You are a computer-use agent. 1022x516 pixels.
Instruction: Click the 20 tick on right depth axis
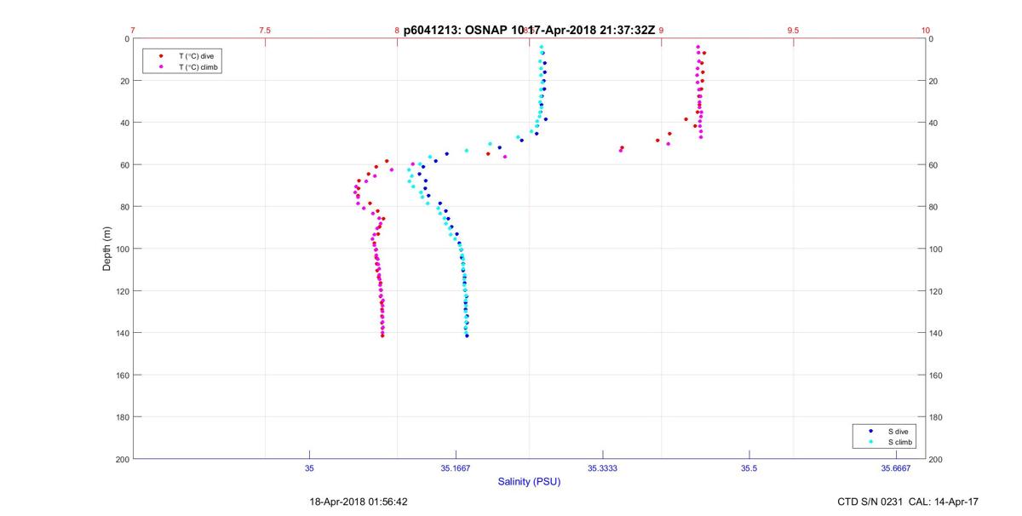(934, 81)
